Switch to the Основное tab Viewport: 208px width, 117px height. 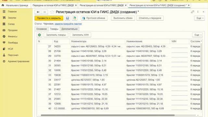(x=42, y=29)
